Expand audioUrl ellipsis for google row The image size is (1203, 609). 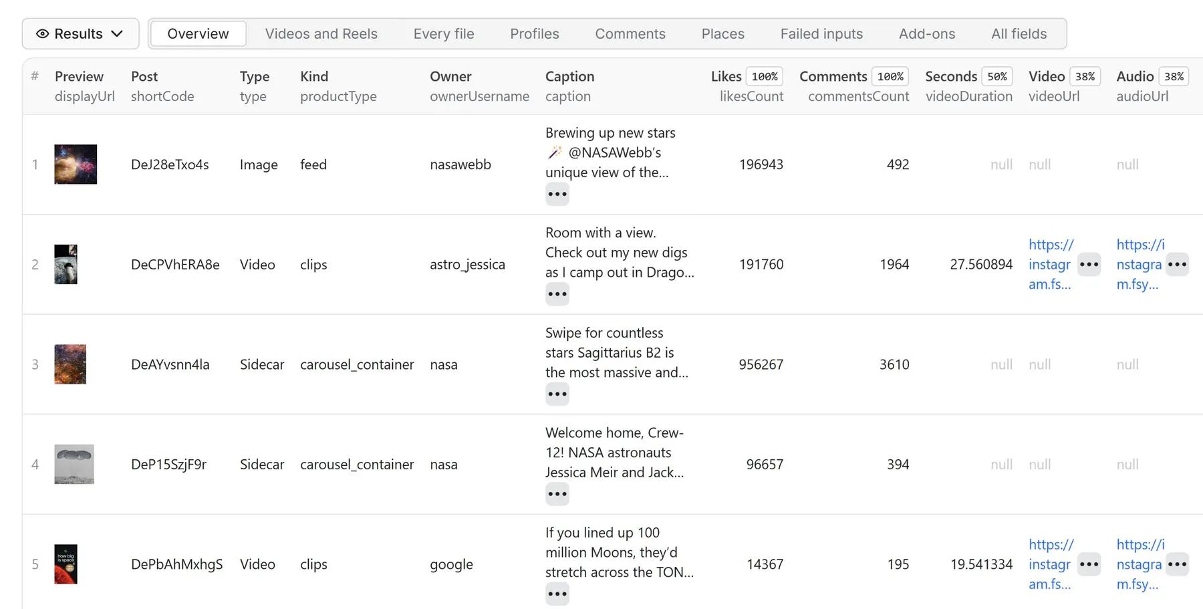pyautogui.click(x=1177, y=564)
